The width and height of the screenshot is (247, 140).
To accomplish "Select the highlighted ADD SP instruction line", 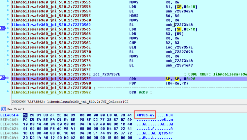I will [129, 79].
